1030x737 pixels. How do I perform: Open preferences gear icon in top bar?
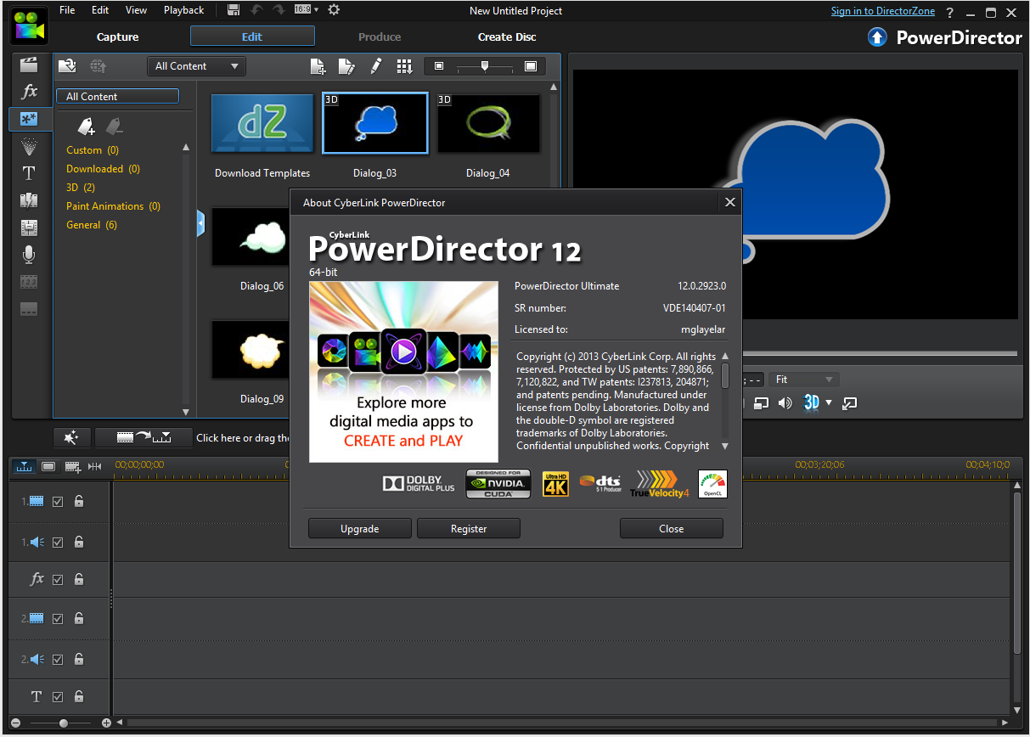click(x=334, y=10)
